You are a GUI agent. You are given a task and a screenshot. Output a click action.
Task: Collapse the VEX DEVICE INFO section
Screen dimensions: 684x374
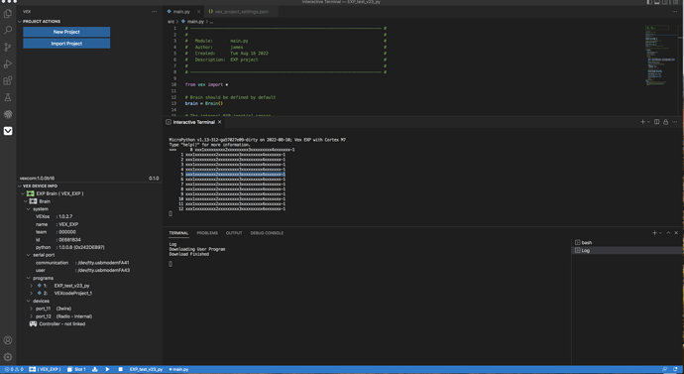click(20, 186)
